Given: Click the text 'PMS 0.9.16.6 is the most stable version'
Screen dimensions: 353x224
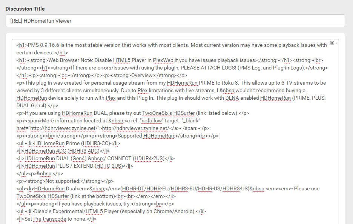Looking at the screenshot, I should pyautogui.click(x=74, y=45).
